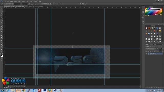Select the Move tool
Screen dimensions: 164x92
pyautogui.click(x=2, y=9)
